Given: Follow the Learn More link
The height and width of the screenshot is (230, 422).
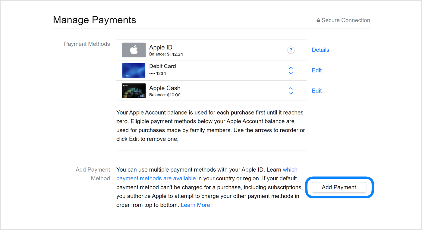Looking at the screenshot, I should pos(195,205).
